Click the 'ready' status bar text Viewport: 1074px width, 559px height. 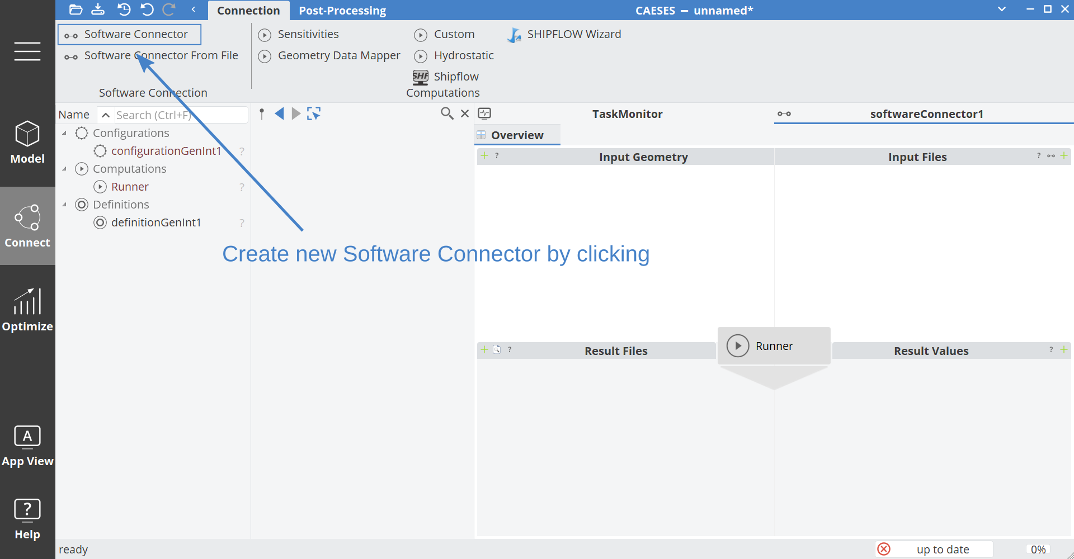[x=73, y=549]
